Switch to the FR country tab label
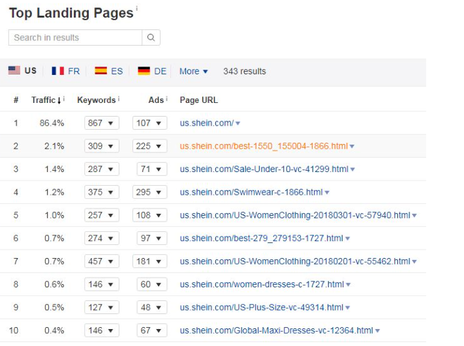 [74, 71]
